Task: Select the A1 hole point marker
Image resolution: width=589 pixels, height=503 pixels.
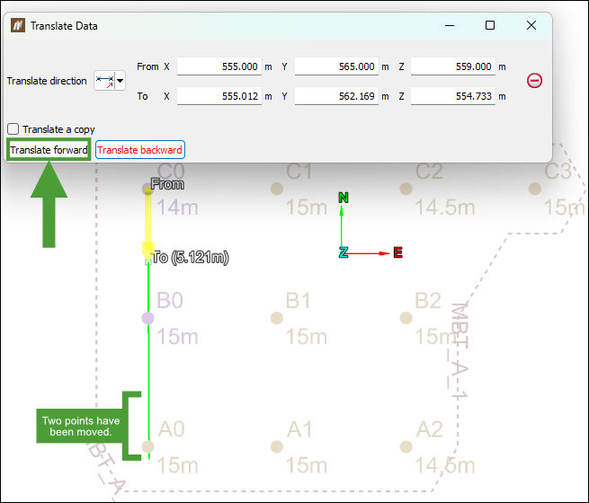Action: pos(277,446)
